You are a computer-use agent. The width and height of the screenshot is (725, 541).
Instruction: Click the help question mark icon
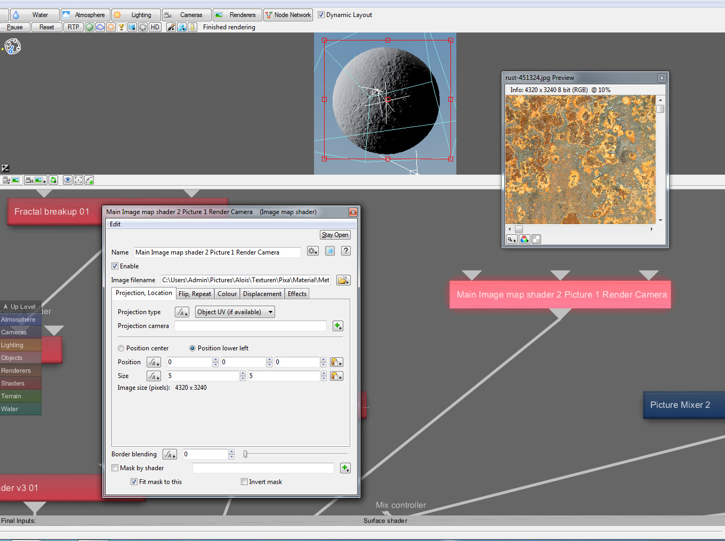point(346,251)
